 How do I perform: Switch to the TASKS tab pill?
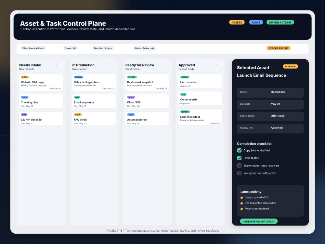[x=256, y=22]
